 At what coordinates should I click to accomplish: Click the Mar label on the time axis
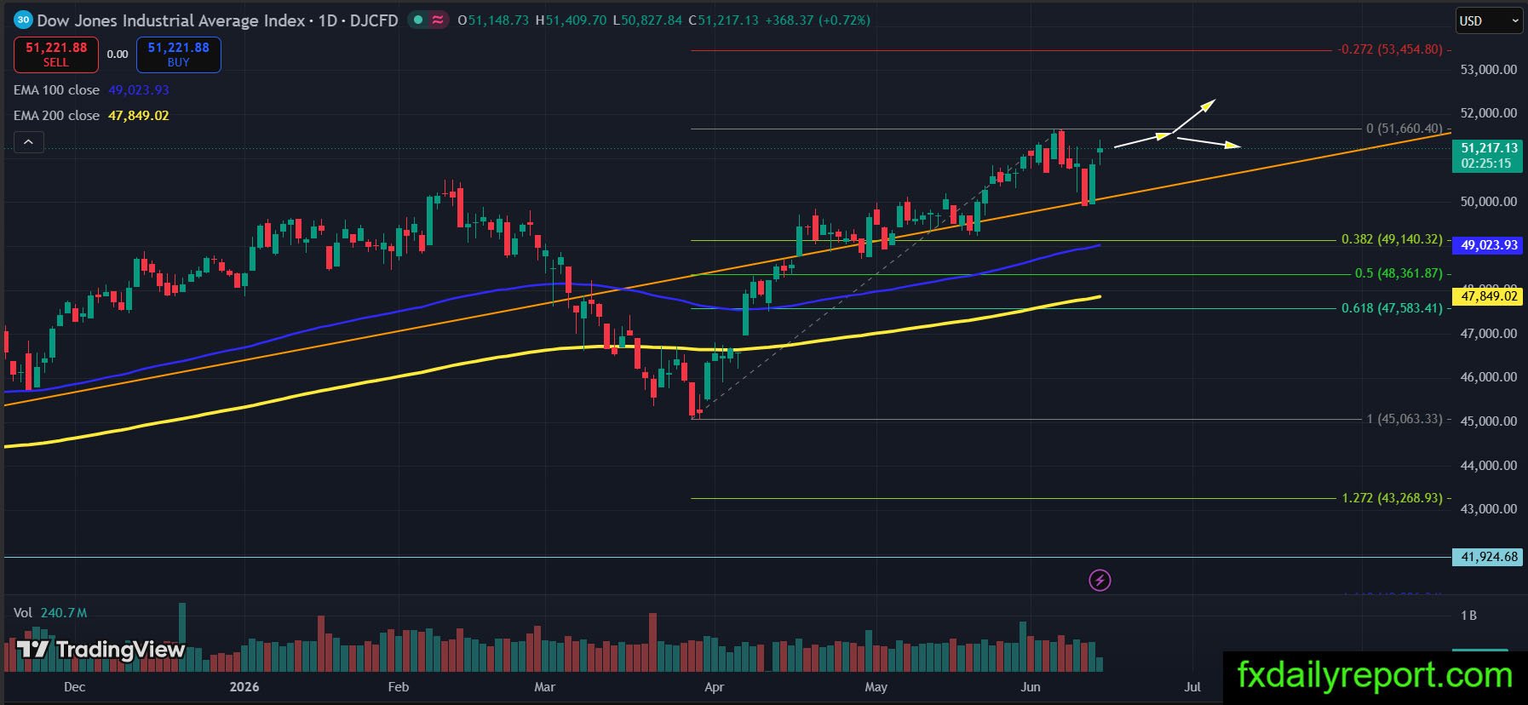click(544, 687)
